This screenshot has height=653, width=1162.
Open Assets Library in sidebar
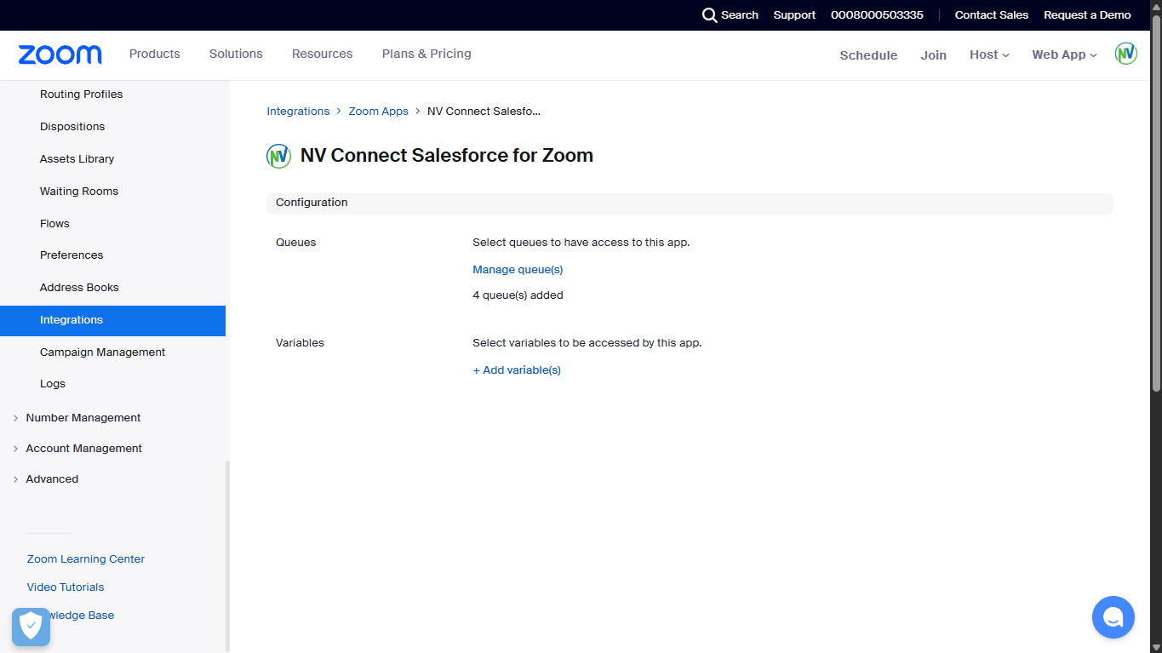tap(77, 159)
